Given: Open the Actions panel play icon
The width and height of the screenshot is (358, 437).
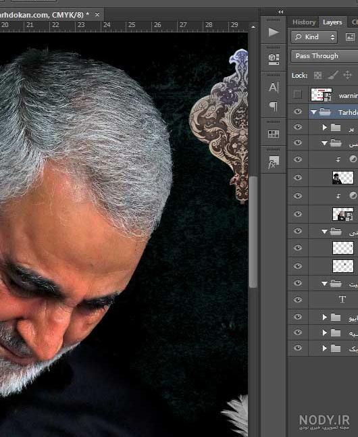Looking at the screenshot, I should pos(274,32).
